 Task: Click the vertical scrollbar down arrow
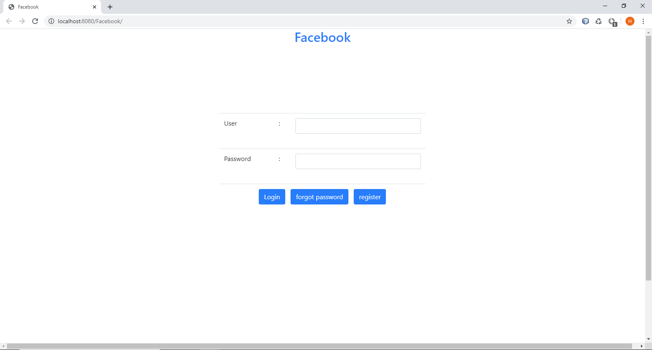click(648, 339)
